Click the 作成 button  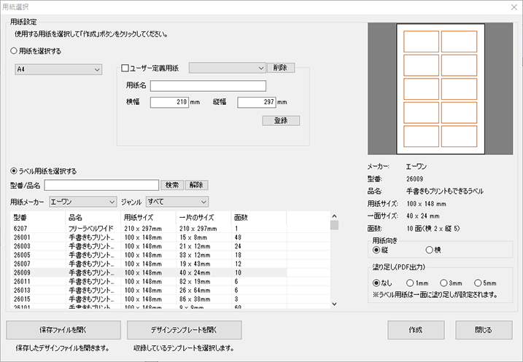[x=415, y=329]
